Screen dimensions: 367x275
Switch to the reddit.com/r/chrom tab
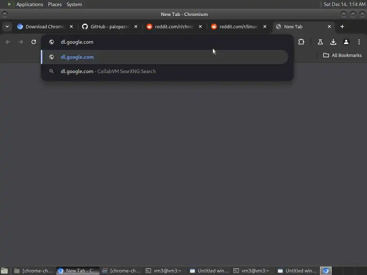click(173, 26)
